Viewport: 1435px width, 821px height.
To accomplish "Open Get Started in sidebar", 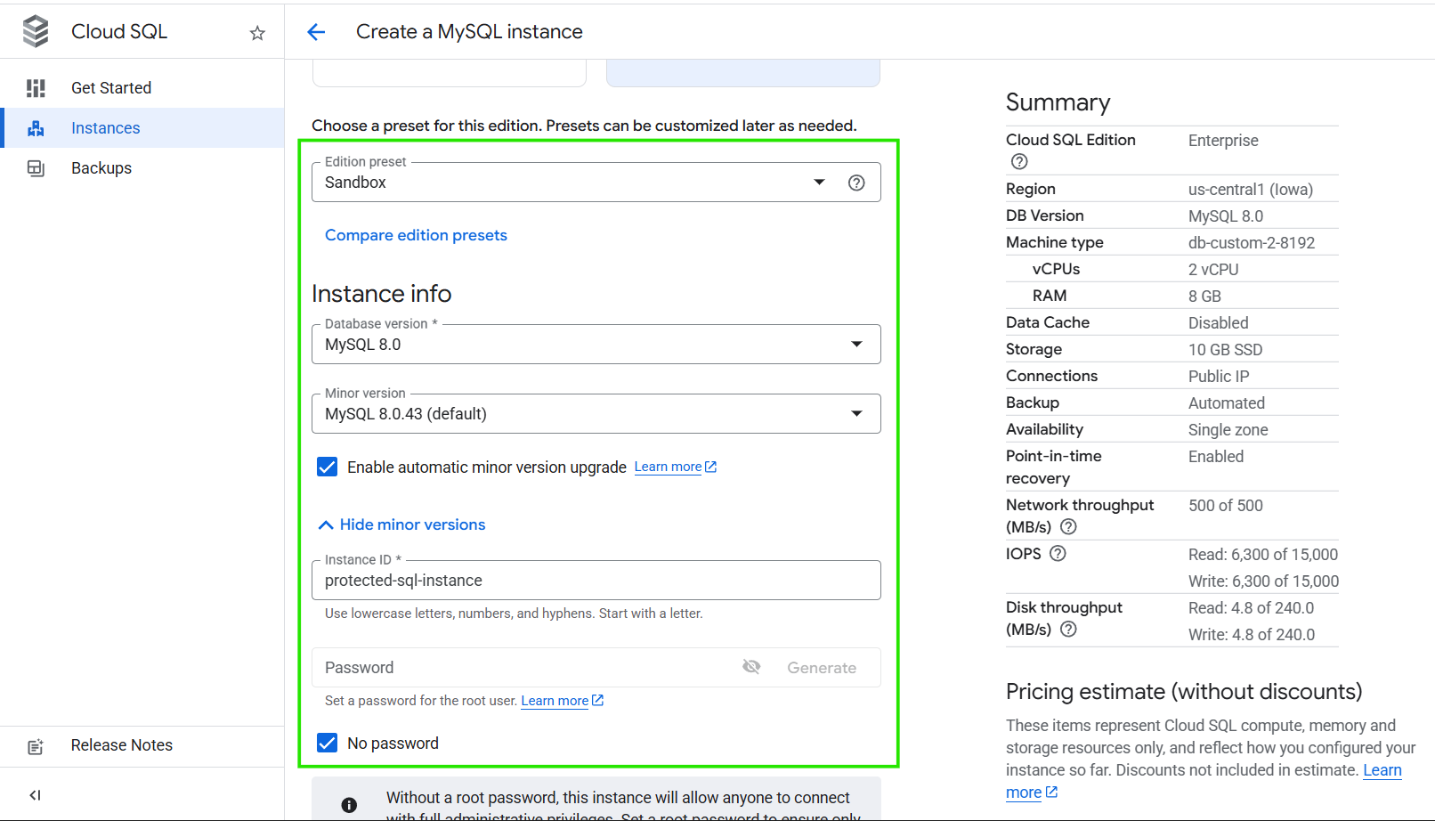I will pos(111,88).
